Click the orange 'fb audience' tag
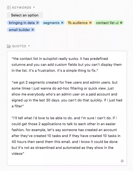This screenshot has width=133, height=171. point(78,23)
